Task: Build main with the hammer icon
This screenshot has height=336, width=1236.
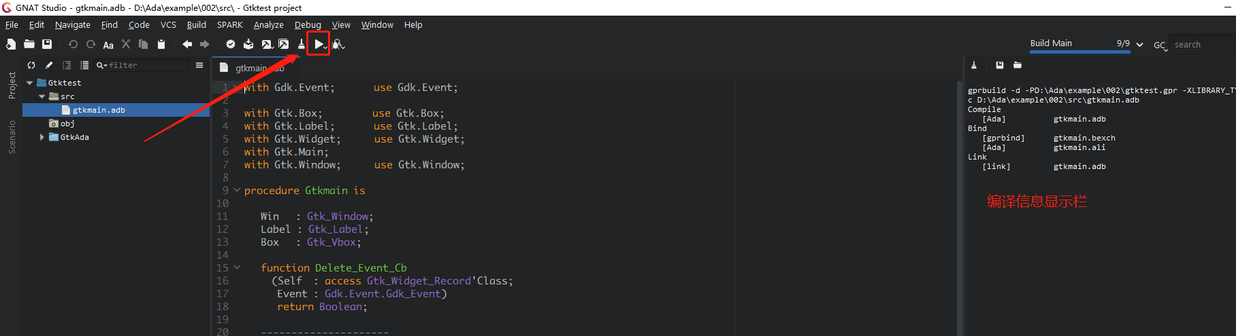Action: 267,44
